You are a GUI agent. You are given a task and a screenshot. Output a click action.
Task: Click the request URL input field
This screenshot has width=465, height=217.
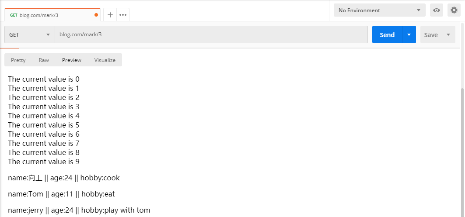[211, 34]
